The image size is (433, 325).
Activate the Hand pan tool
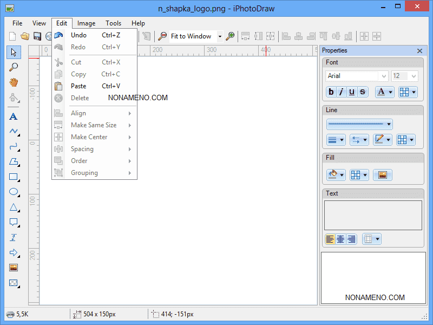[14, 82]
